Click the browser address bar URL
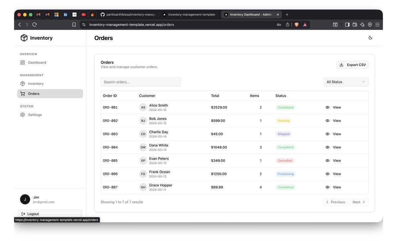 pyautogui.click(x=132, y=24)
